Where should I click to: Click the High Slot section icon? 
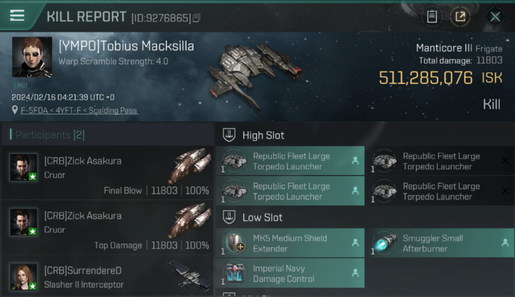pos(229,135)
